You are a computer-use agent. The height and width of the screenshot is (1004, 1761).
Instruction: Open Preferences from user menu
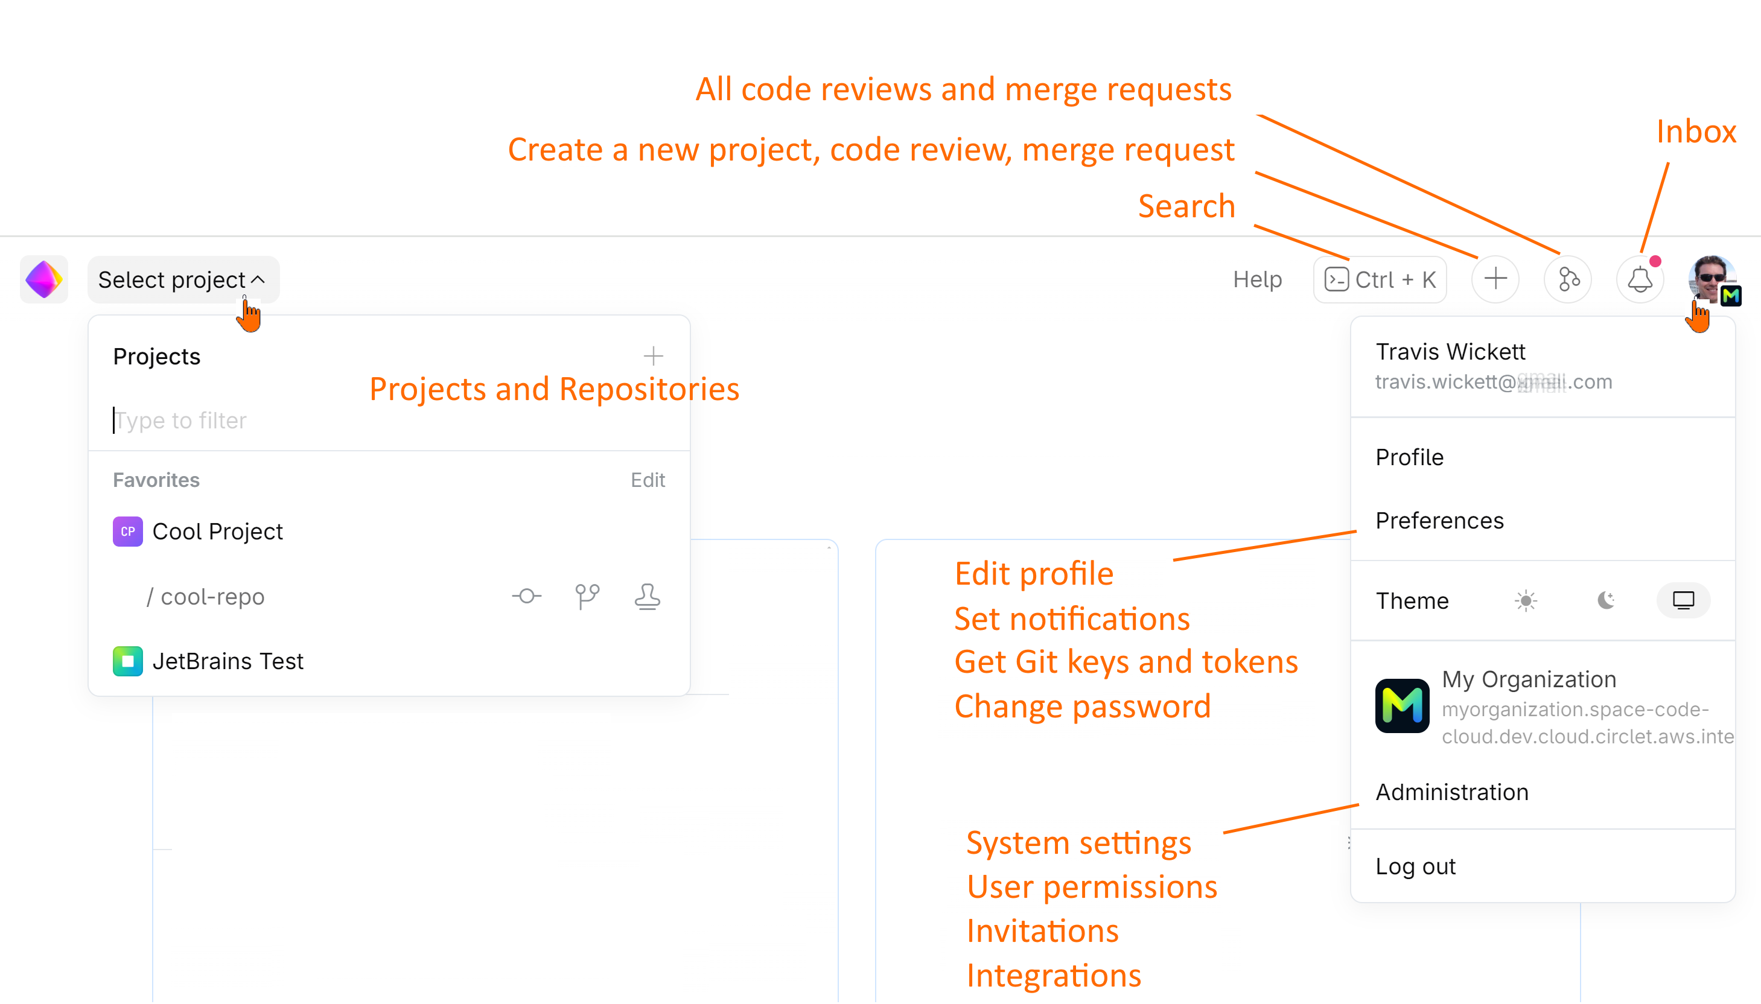[1439, 521]
